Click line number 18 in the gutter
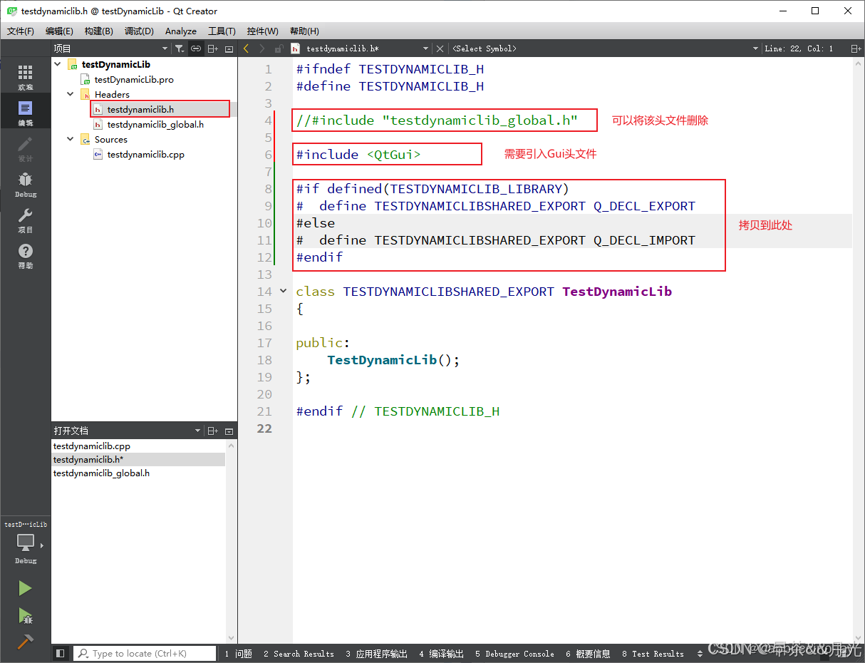Screen dimensions: 865x663 click(264, 360)
